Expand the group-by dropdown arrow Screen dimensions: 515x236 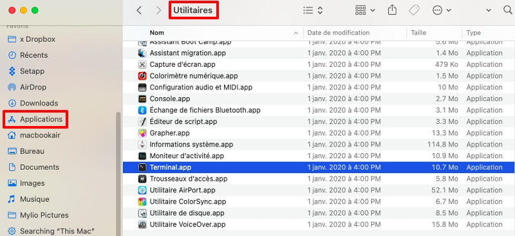[x=373, y=10]
